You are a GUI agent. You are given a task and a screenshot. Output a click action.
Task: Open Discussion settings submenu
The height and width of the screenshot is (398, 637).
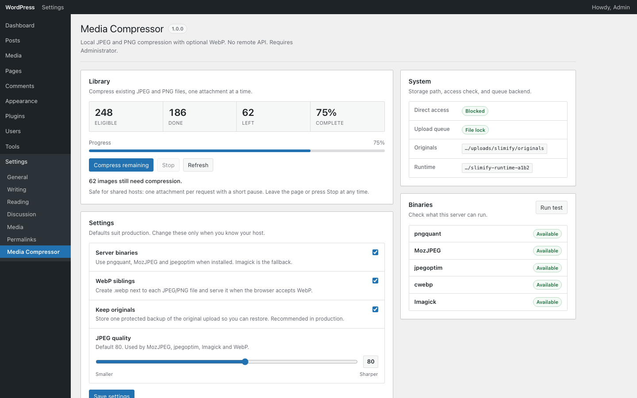pyautogui.click(x=35, y=214)
